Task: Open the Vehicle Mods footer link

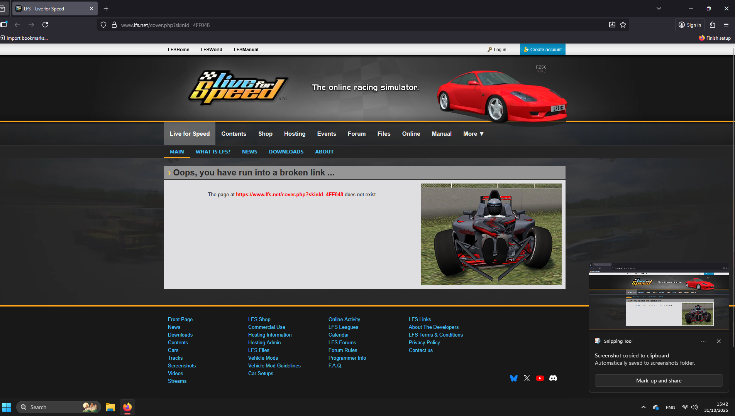Action: coord(263,358)
